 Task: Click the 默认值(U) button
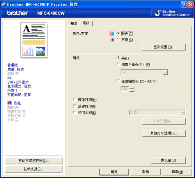pos(168,161)
